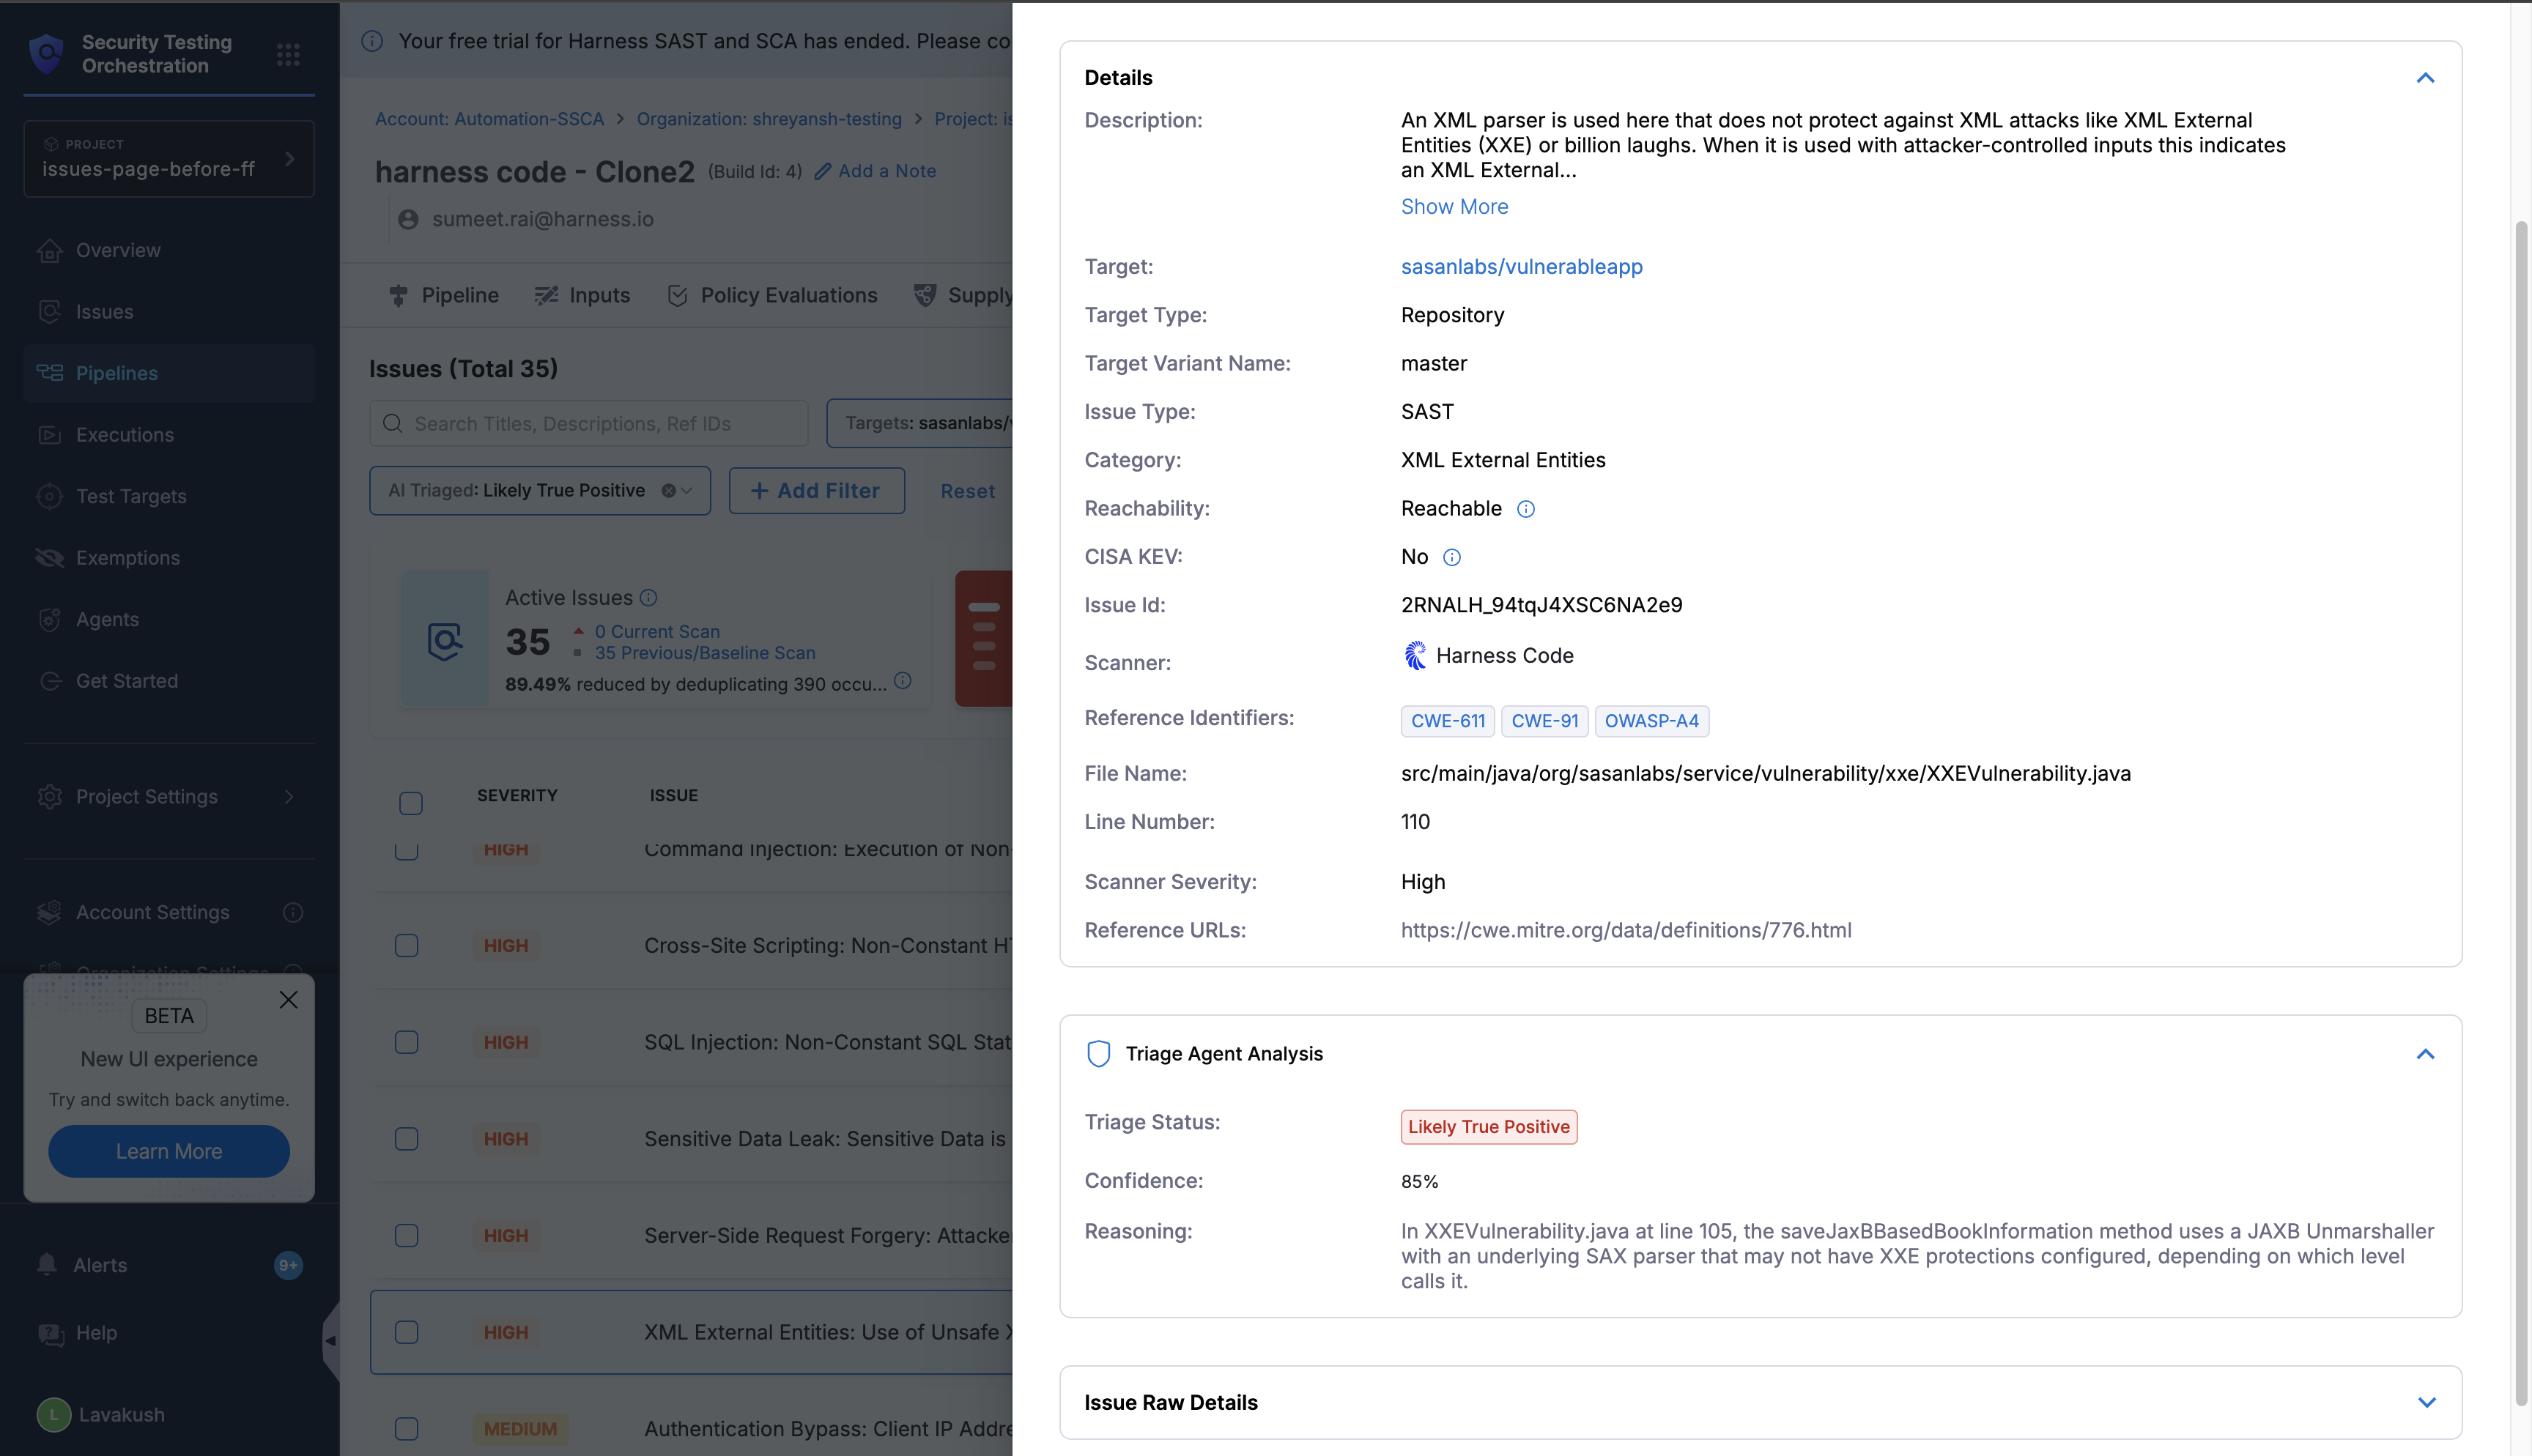
Task: Check the XML External Entities issue checkbox
Action: (x=407, y=1332)
